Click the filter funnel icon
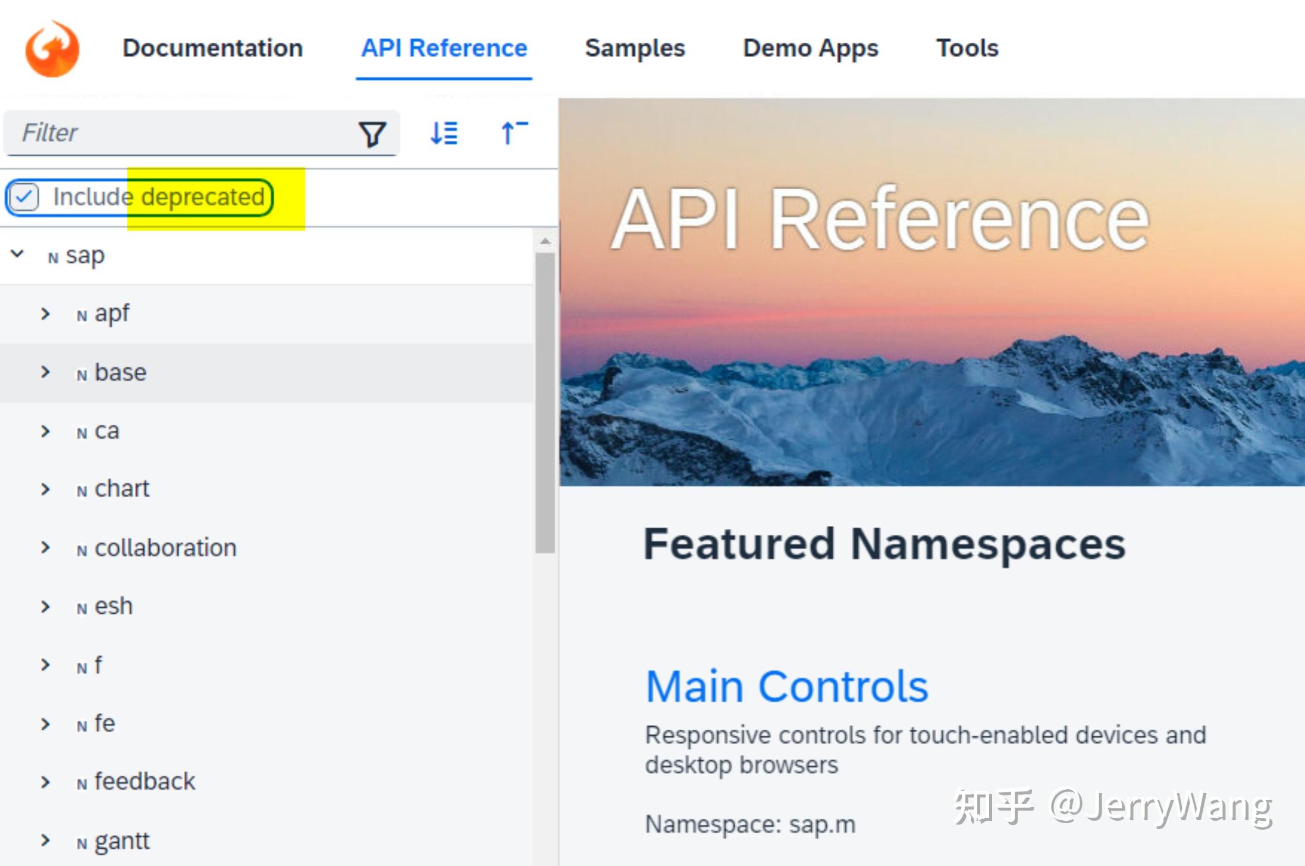The height and width of the screenshot is (866, 1305). coord(372,134)
